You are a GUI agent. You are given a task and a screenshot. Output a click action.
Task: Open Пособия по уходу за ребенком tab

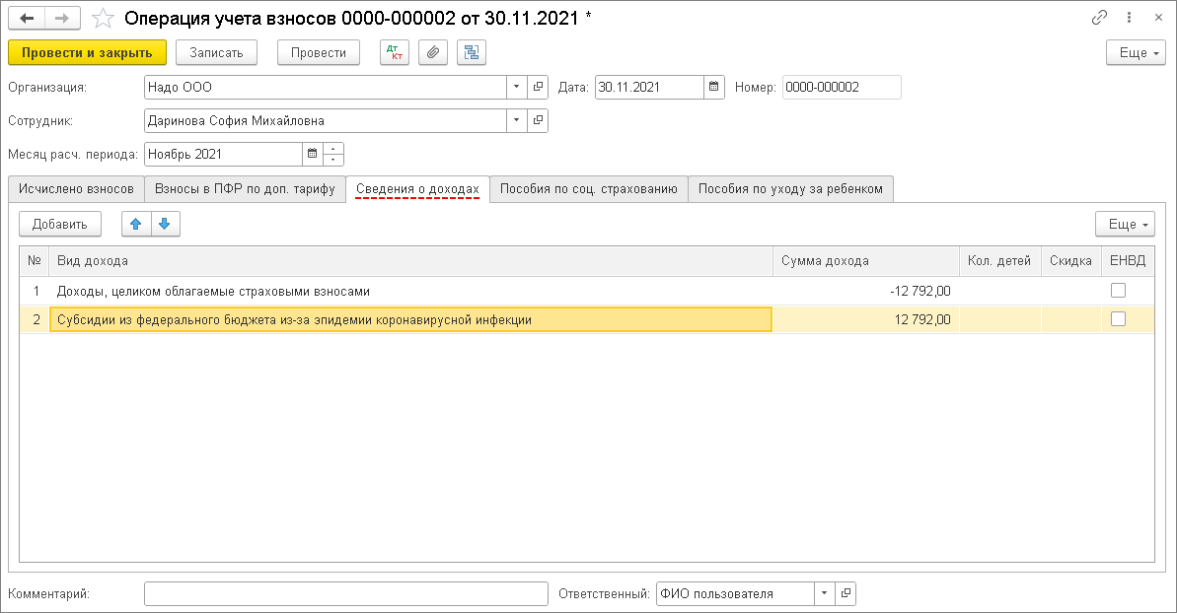790,189
